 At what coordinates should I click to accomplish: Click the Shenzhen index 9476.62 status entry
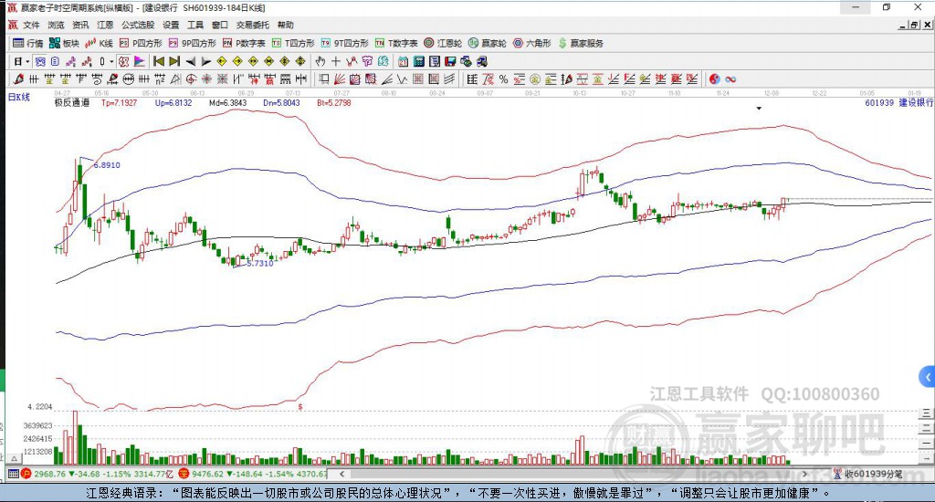(252, 474)
